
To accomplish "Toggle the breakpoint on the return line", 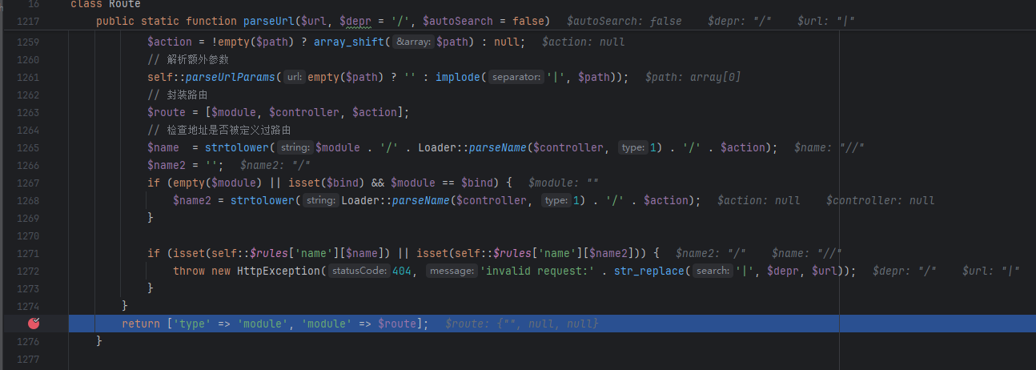I will [34, 324].
